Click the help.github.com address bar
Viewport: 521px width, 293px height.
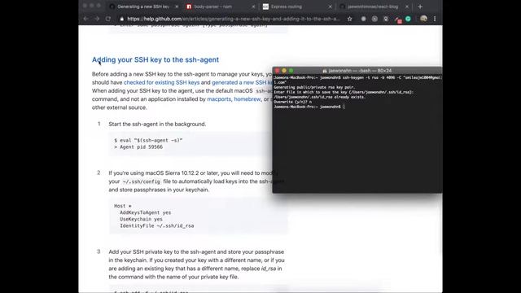tap(234, 19)
